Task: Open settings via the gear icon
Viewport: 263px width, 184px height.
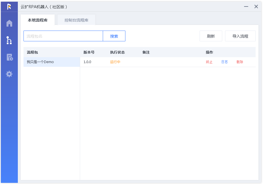Action: pyautogui.click(x=9, y=74)
